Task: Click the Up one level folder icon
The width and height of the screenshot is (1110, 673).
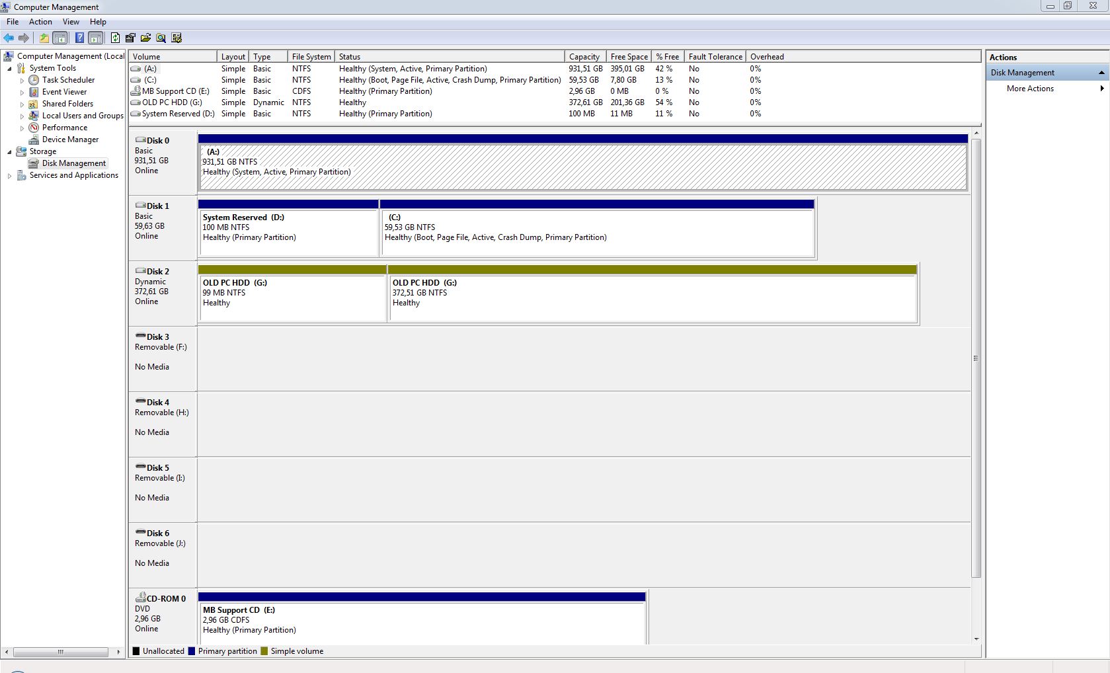Action: pos(44,38)
